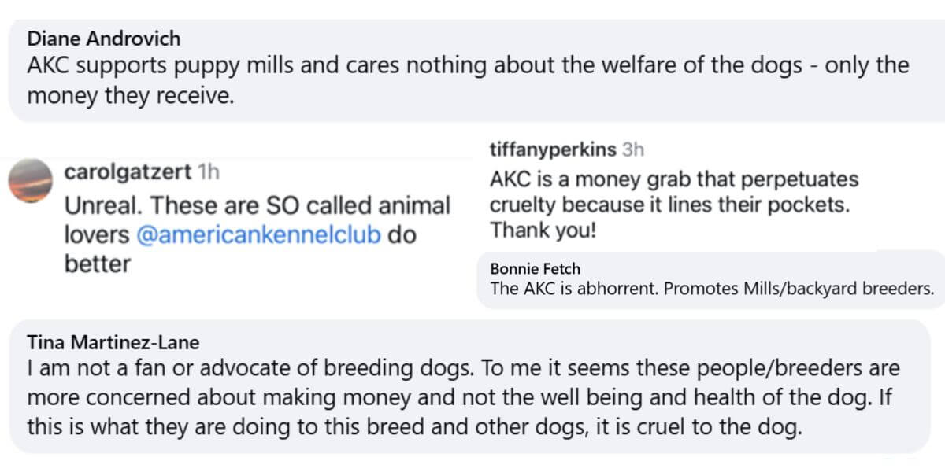The height and width of the screenshot is (472, 945).
Task: Click Tina's 'not a fan or advocate' comment text
Action: click(463, 396)
